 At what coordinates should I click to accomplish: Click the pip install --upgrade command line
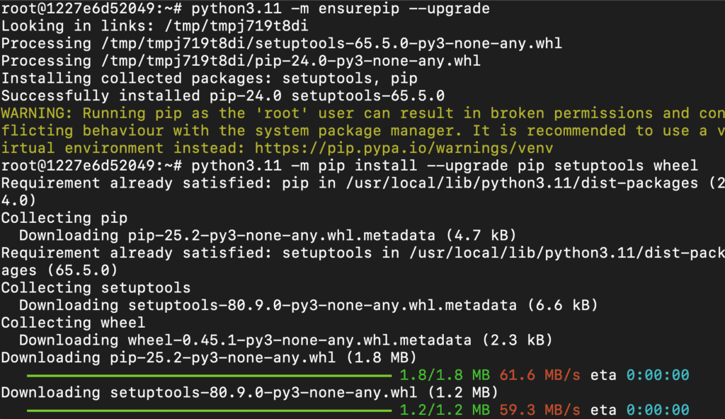click(x=444, y=166)
